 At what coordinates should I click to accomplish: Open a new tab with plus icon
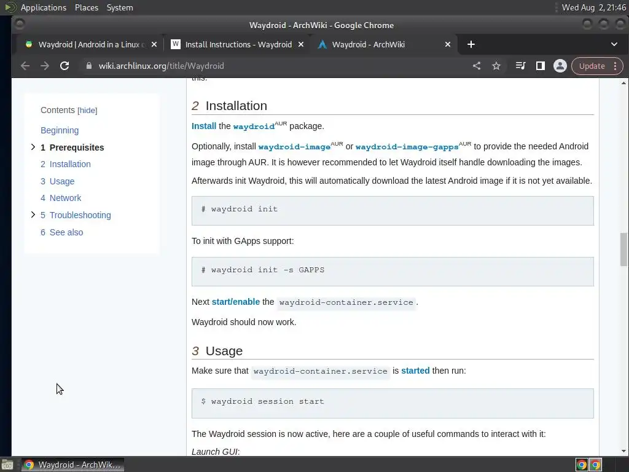click(471, 44)
